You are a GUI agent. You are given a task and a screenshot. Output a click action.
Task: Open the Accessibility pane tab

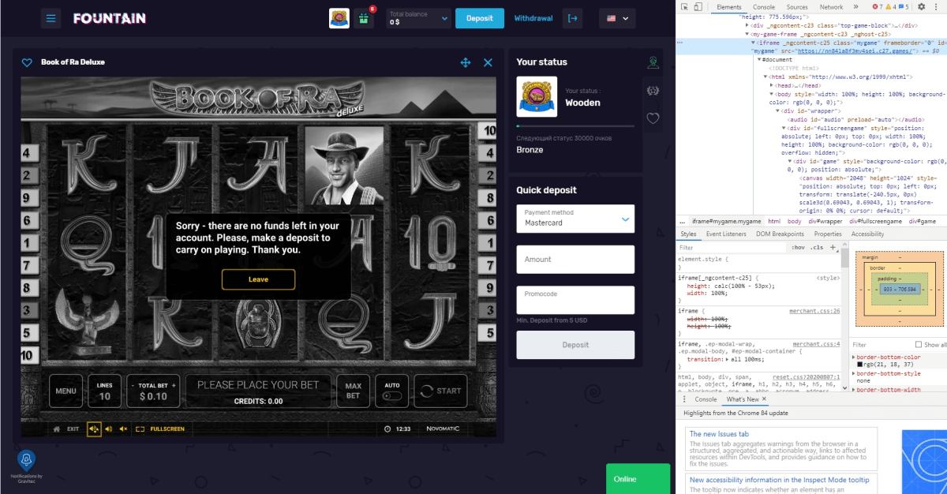tap(867, 234)
